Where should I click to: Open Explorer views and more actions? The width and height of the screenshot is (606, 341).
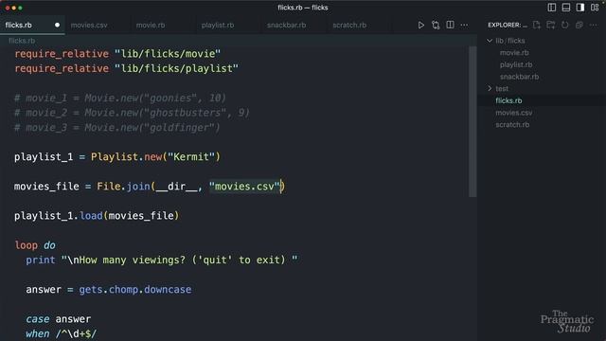594,26
